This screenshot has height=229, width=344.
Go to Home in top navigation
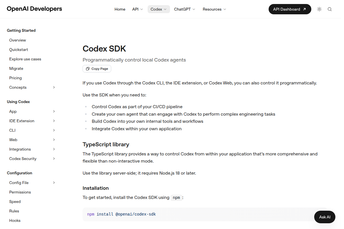tap(120, 9)
